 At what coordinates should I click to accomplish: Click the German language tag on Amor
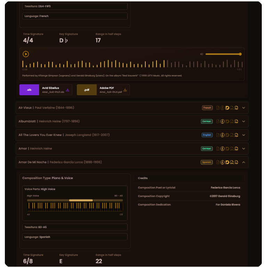[x=207, y=149]
